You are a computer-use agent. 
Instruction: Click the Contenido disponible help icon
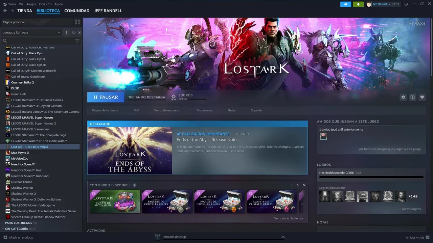click(135, 185)
